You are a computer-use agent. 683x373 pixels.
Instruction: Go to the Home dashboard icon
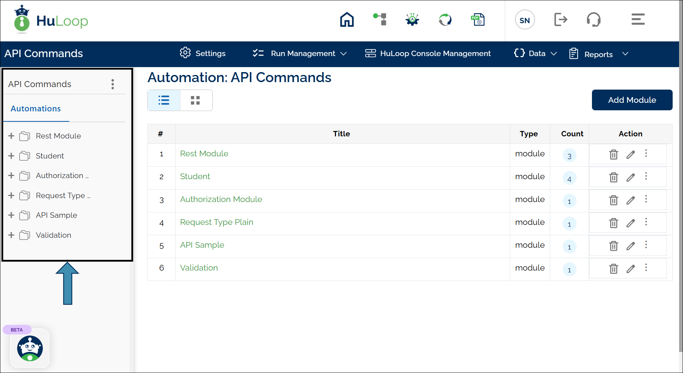[x=347, y=20]
